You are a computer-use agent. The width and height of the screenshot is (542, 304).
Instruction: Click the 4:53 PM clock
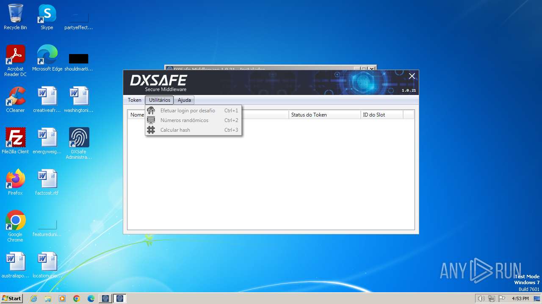[520, 299]
